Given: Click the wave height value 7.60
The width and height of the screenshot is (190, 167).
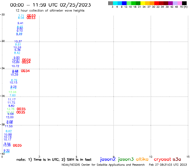Looking at the screenshot, I should coord(13,95).
